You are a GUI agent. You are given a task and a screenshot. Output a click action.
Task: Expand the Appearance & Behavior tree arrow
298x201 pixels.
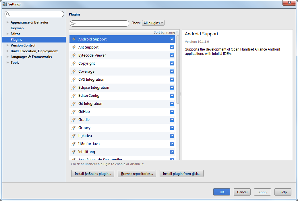pos(7,22)
